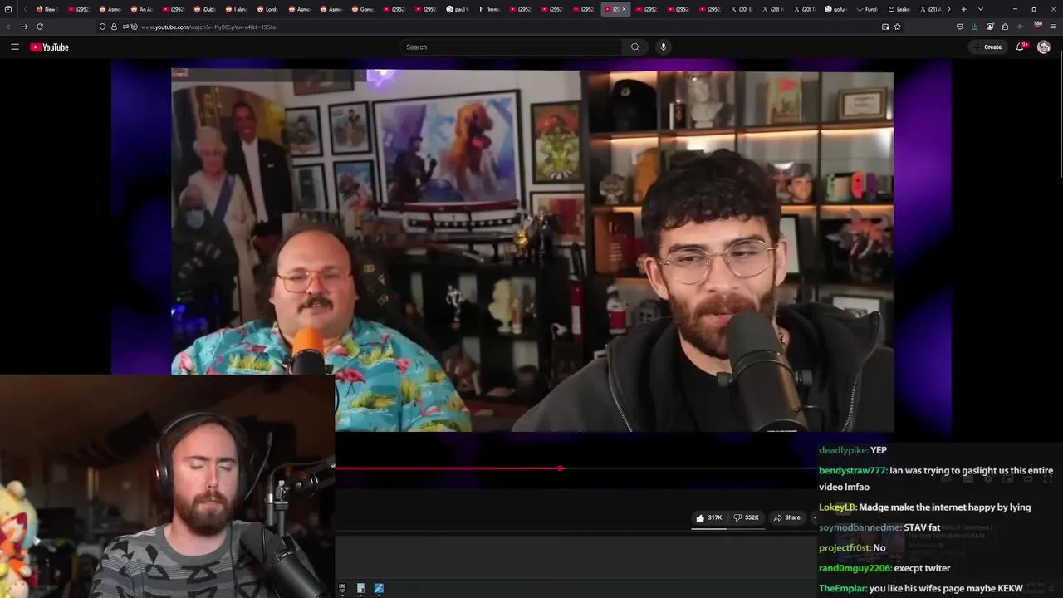This screenshot has height=598, width=1063.
Task: Click the YouTube search magnifier button
Action: point(635,47)
